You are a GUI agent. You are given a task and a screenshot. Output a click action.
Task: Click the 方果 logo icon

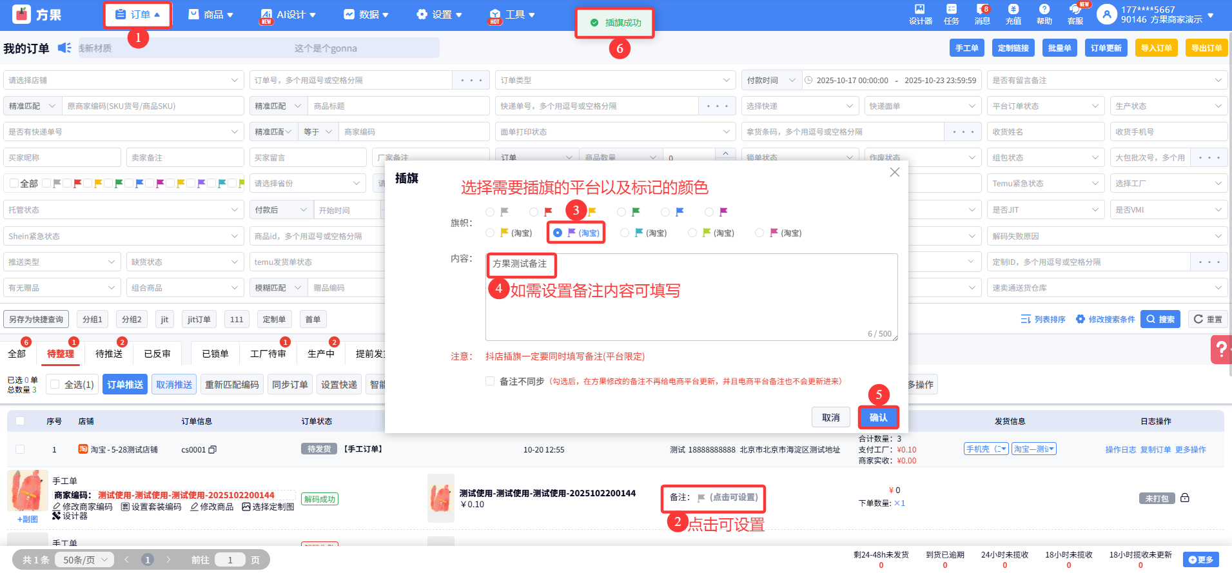pos(22,14)
